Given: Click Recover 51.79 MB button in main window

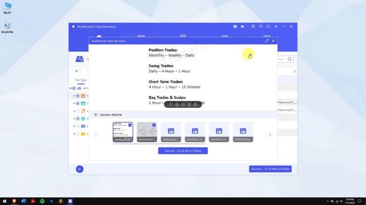Looking at the screenshot, I should pos(270,169).
